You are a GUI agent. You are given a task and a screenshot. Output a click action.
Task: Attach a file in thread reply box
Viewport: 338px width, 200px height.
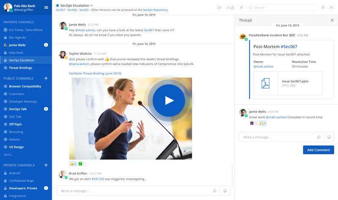[319, 137]
